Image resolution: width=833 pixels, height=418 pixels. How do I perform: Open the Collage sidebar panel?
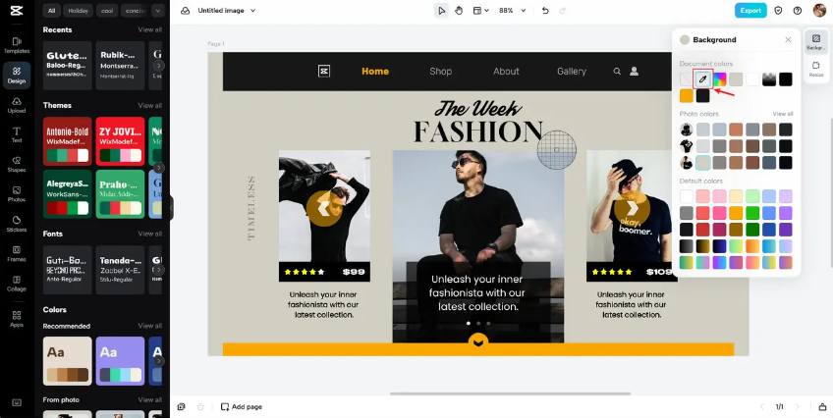(17, 284)
